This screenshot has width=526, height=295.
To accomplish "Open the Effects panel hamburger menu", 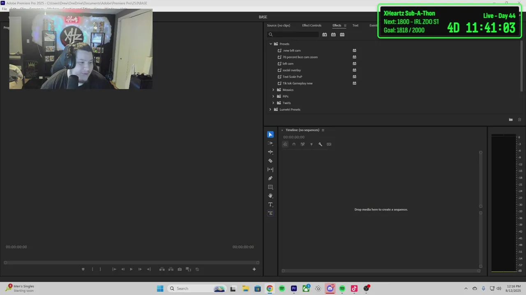I will coord(345,25).
